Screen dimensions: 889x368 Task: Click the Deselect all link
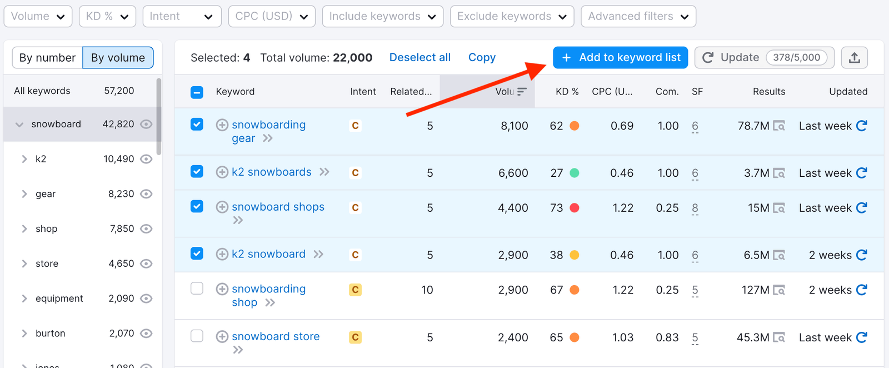[420, 57]
